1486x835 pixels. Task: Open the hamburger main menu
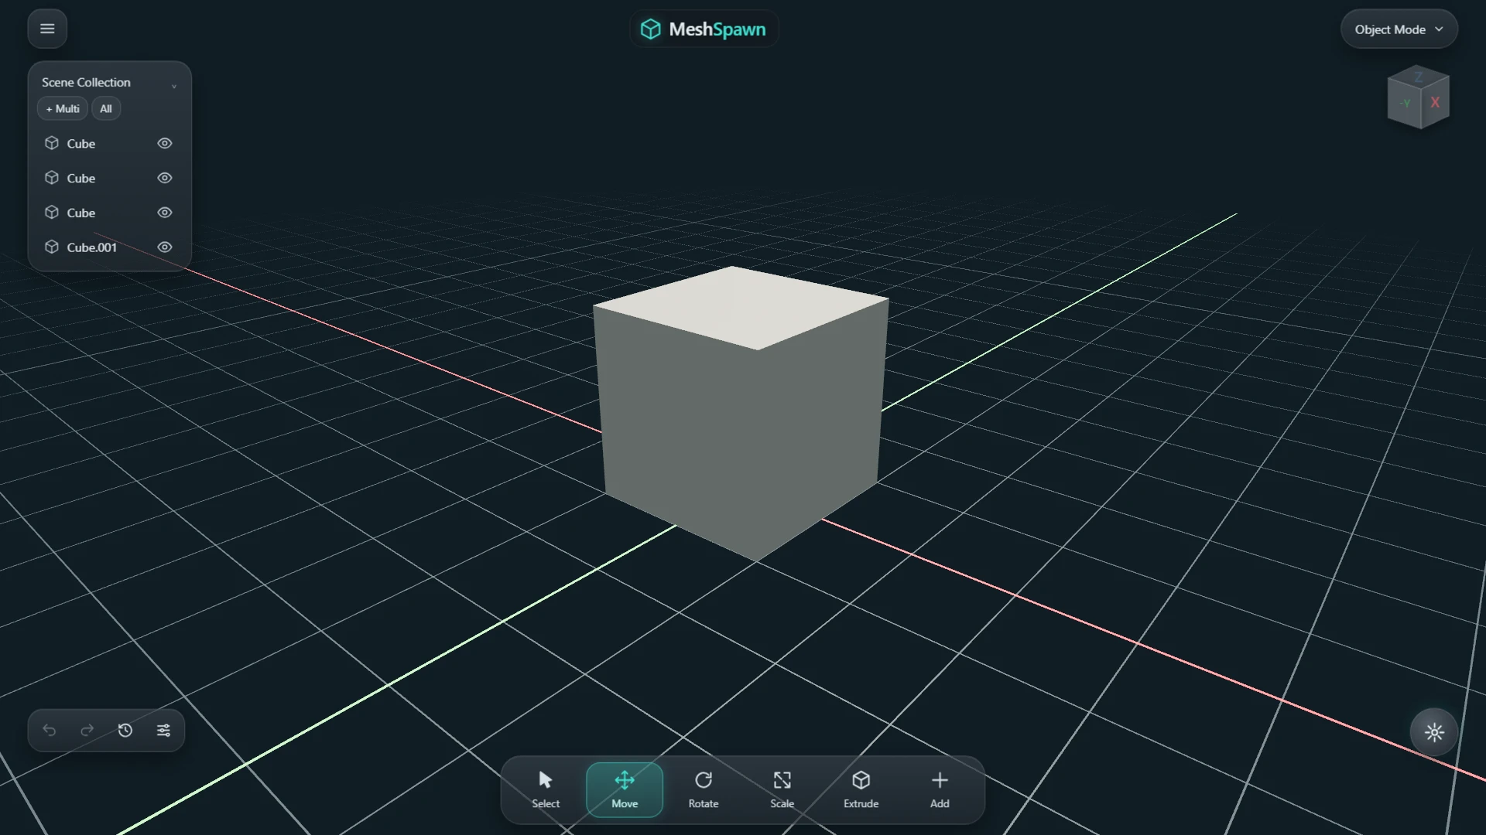point(47,29)
